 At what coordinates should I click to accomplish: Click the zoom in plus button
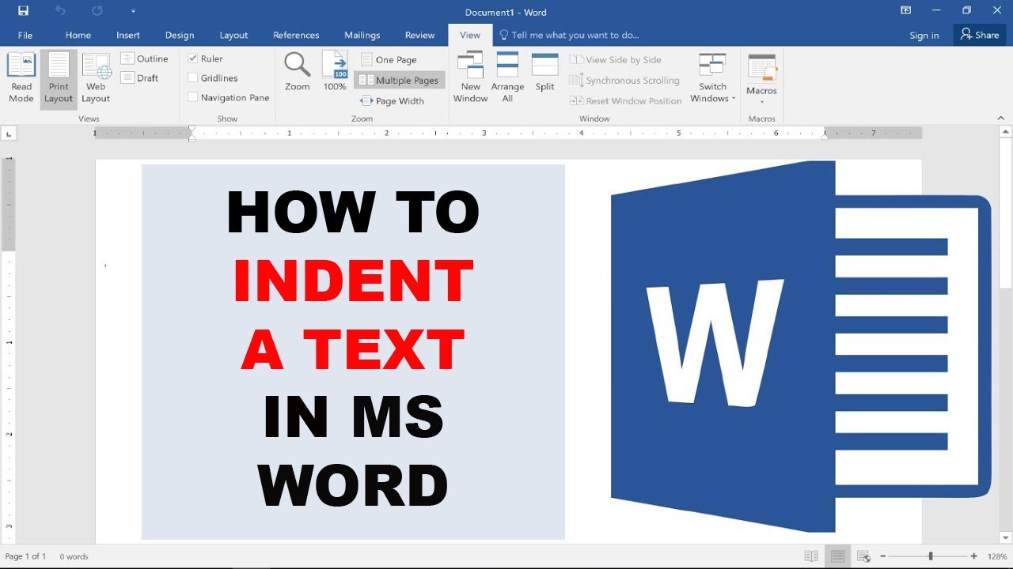pyautogui.click(x=973, y=556)
